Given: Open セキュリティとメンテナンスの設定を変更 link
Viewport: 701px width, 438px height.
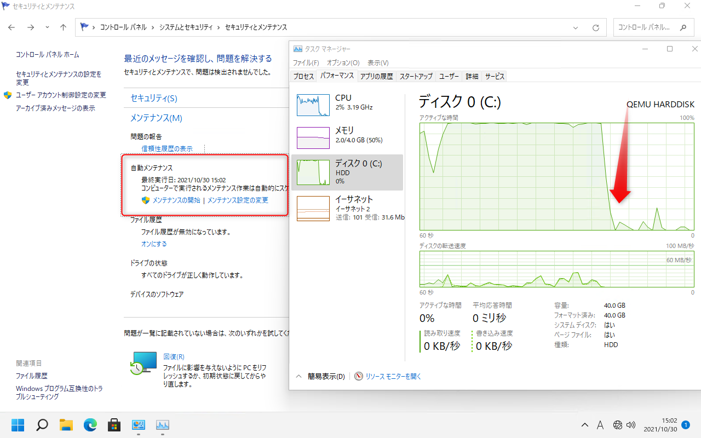Looking at the screenshot, I should (59, 78).
